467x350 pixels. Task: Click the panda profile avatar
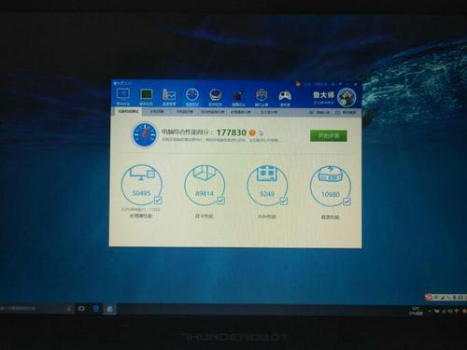coord(347,98)
